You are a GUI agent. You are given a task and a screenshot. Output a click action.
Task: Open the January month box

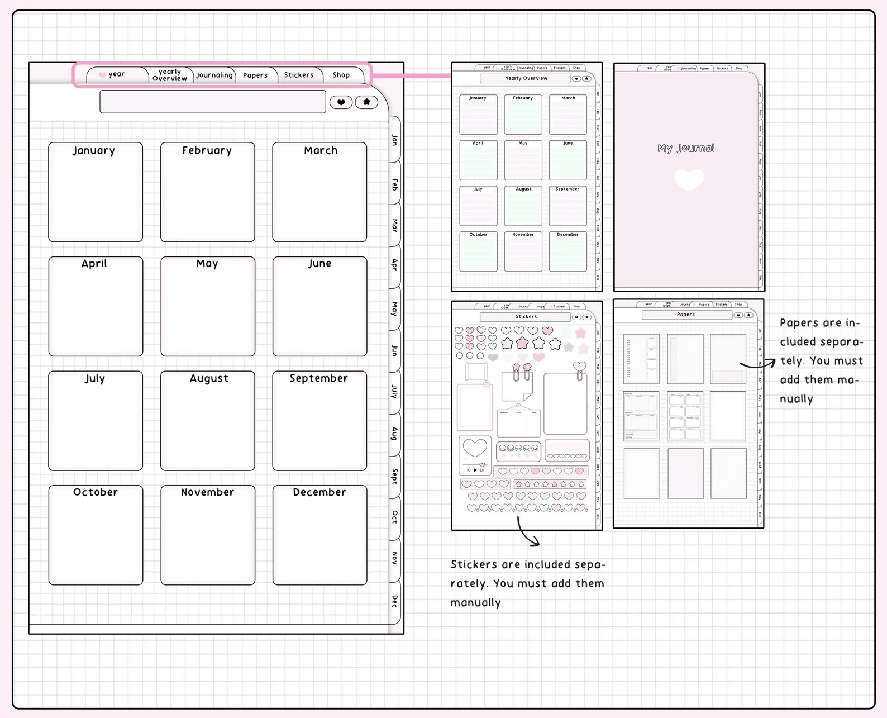(x=96, y=192)
